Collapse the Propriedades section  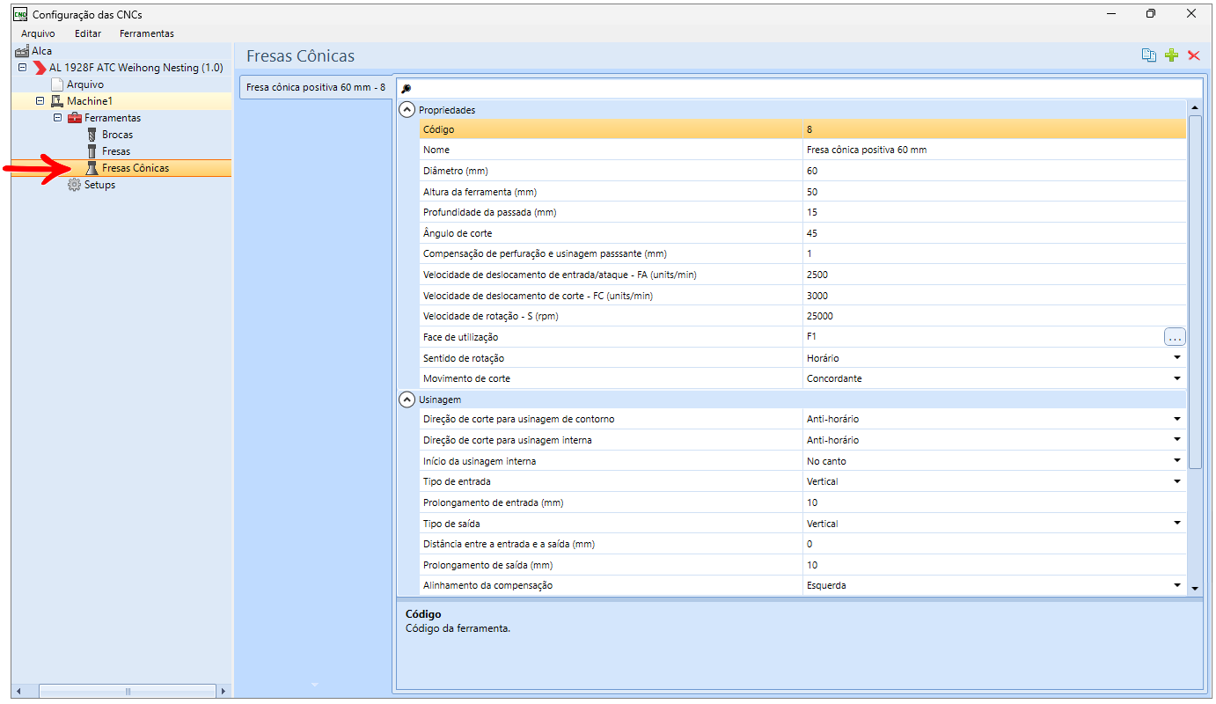[x=407, y=110]
